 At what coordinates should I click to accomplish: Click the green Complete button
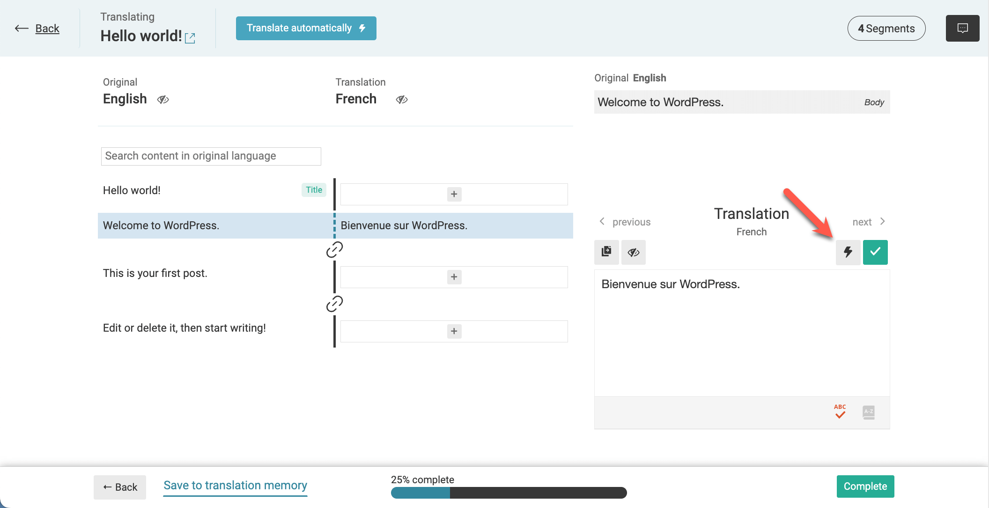point(865,486)
